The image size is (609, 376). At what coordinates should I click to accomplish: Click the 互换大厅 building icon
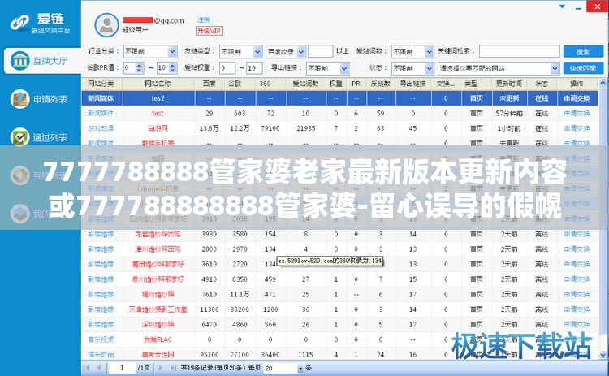tap(19, 61)
